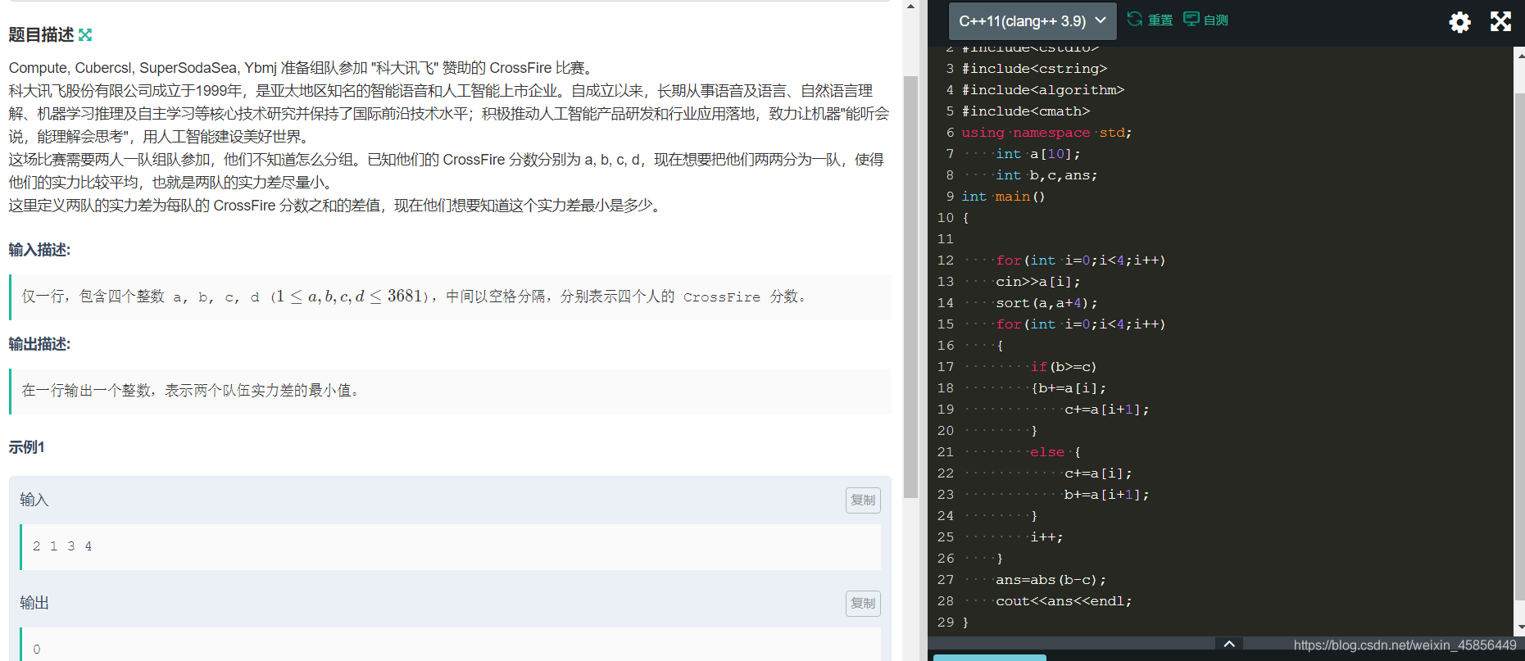
Task: Click the "else {" code line
Action: tap(1055, 452)
